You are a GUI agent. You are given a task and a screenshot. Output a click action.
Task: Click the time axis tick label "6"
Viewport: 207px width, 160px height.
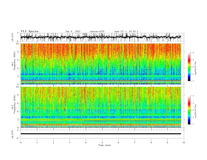coord(118,142)
